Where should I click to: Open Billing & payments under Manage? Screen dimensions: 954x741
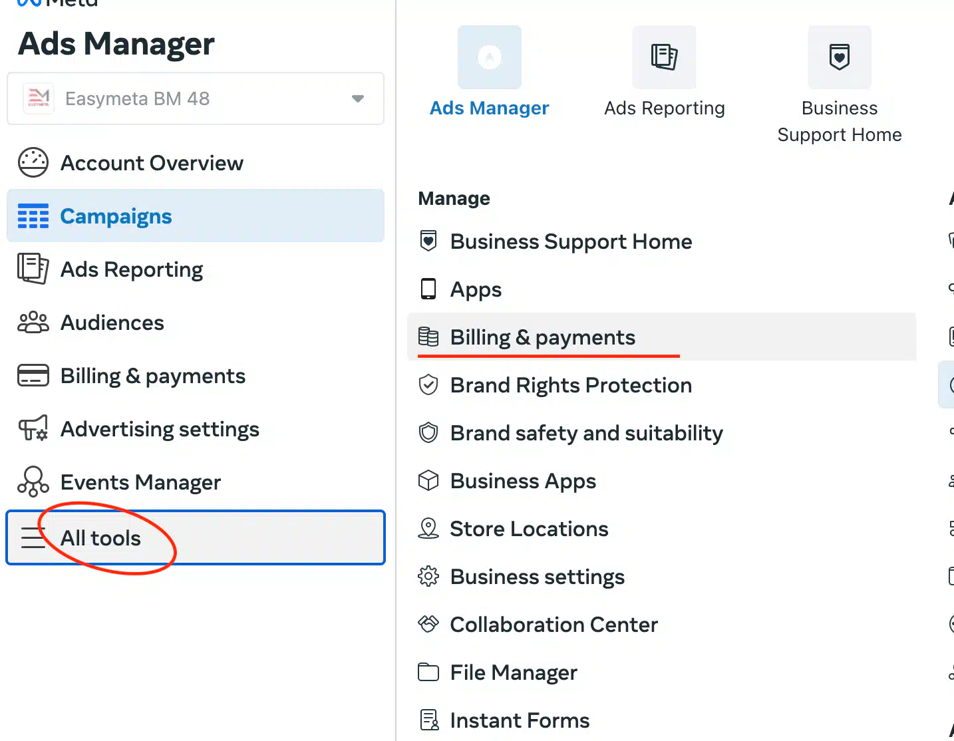point(662,337)
